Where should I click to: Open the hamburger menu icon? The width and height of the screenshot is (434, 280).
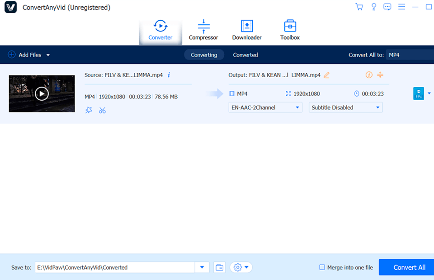[401, 7]
